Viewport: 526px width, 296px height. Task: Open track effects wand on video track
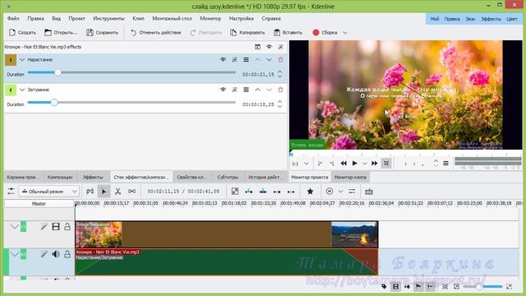(x=44, y=227)
